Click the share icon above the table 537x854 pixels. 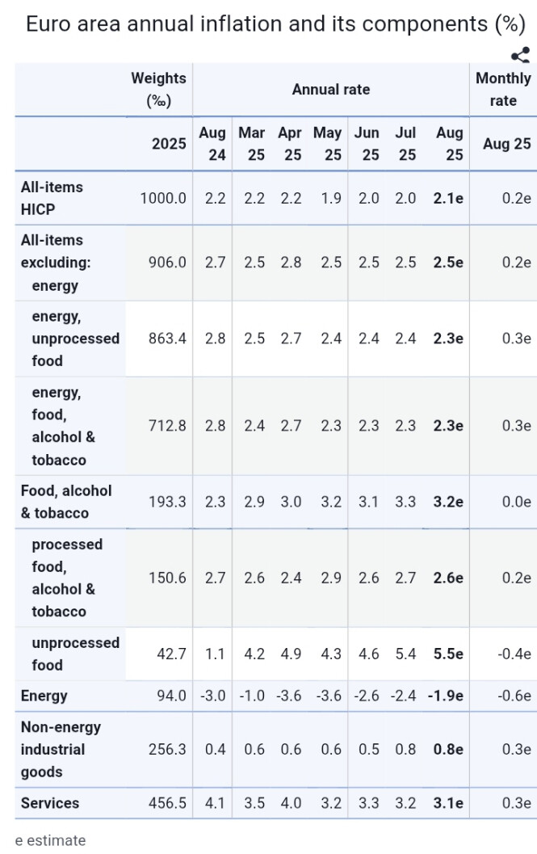(x=521, y=56)
